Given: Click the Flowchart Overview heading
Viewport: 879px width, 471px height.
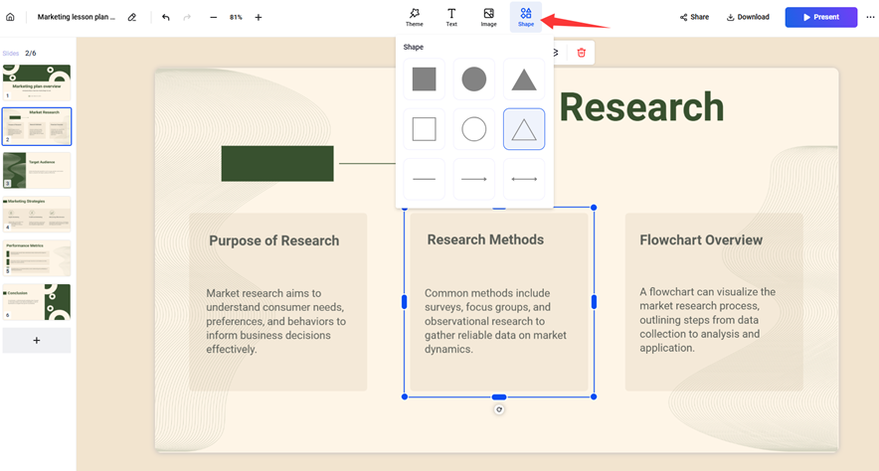Looking at the screenshot, I should tap(701, 240).
